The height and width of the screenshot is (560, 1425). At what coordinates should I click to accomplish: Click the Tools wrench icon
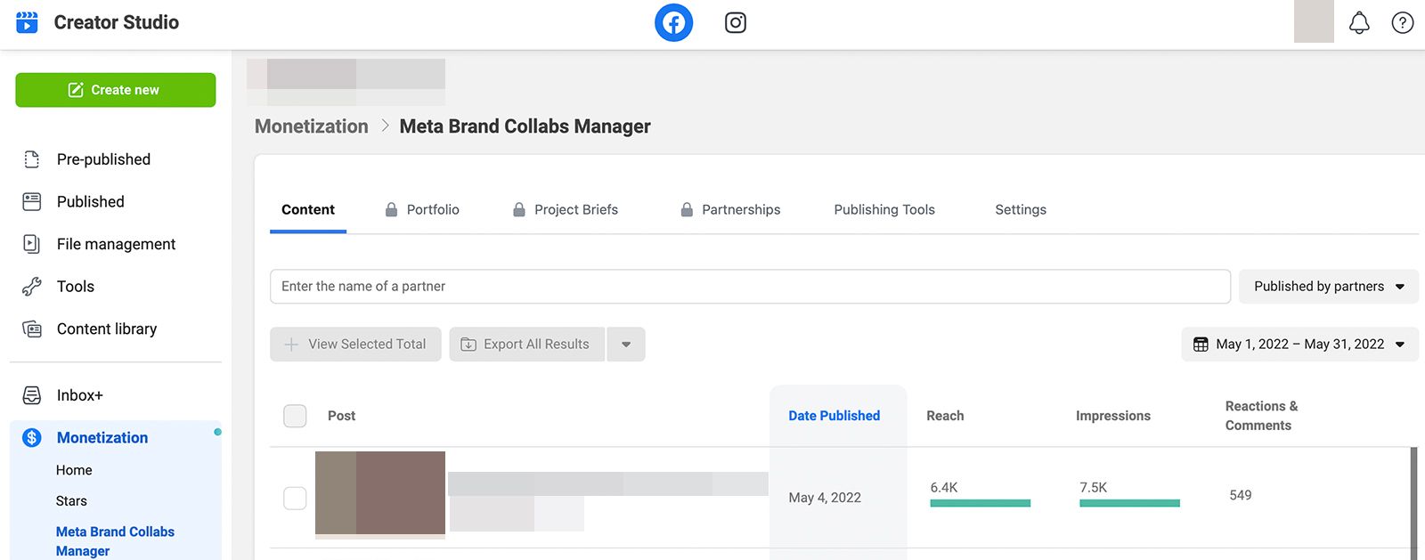(32, 287)
